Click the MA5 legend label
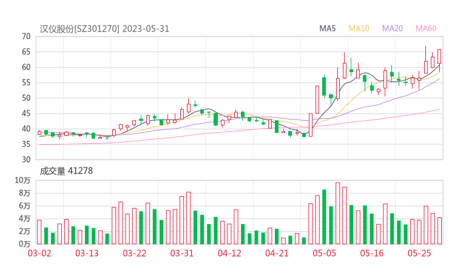This screenshot has width=449, height=267. [x=327, y=29]
